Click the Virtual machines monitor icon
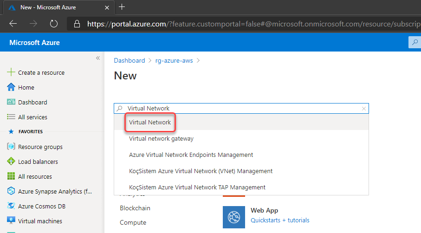421x233 pixels. point(11,220)
